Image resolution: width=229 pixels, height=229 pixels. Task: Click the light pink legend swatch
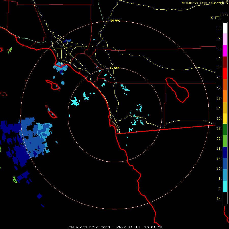click(x=225, y=39)
